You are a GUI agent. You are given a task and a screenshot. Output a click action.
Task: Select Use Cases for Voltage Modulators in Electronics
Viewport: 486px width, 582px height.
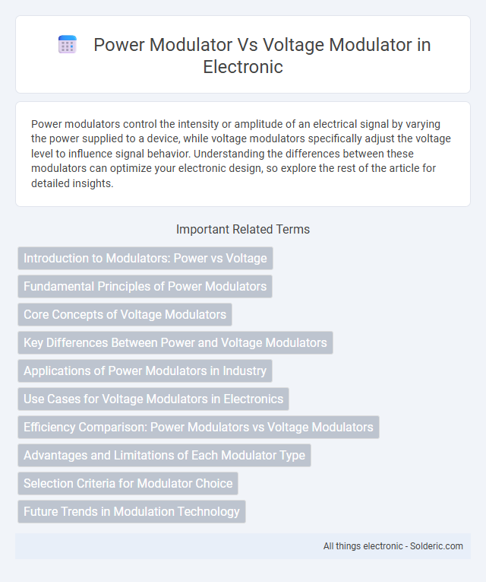click(x=153, y=399)
